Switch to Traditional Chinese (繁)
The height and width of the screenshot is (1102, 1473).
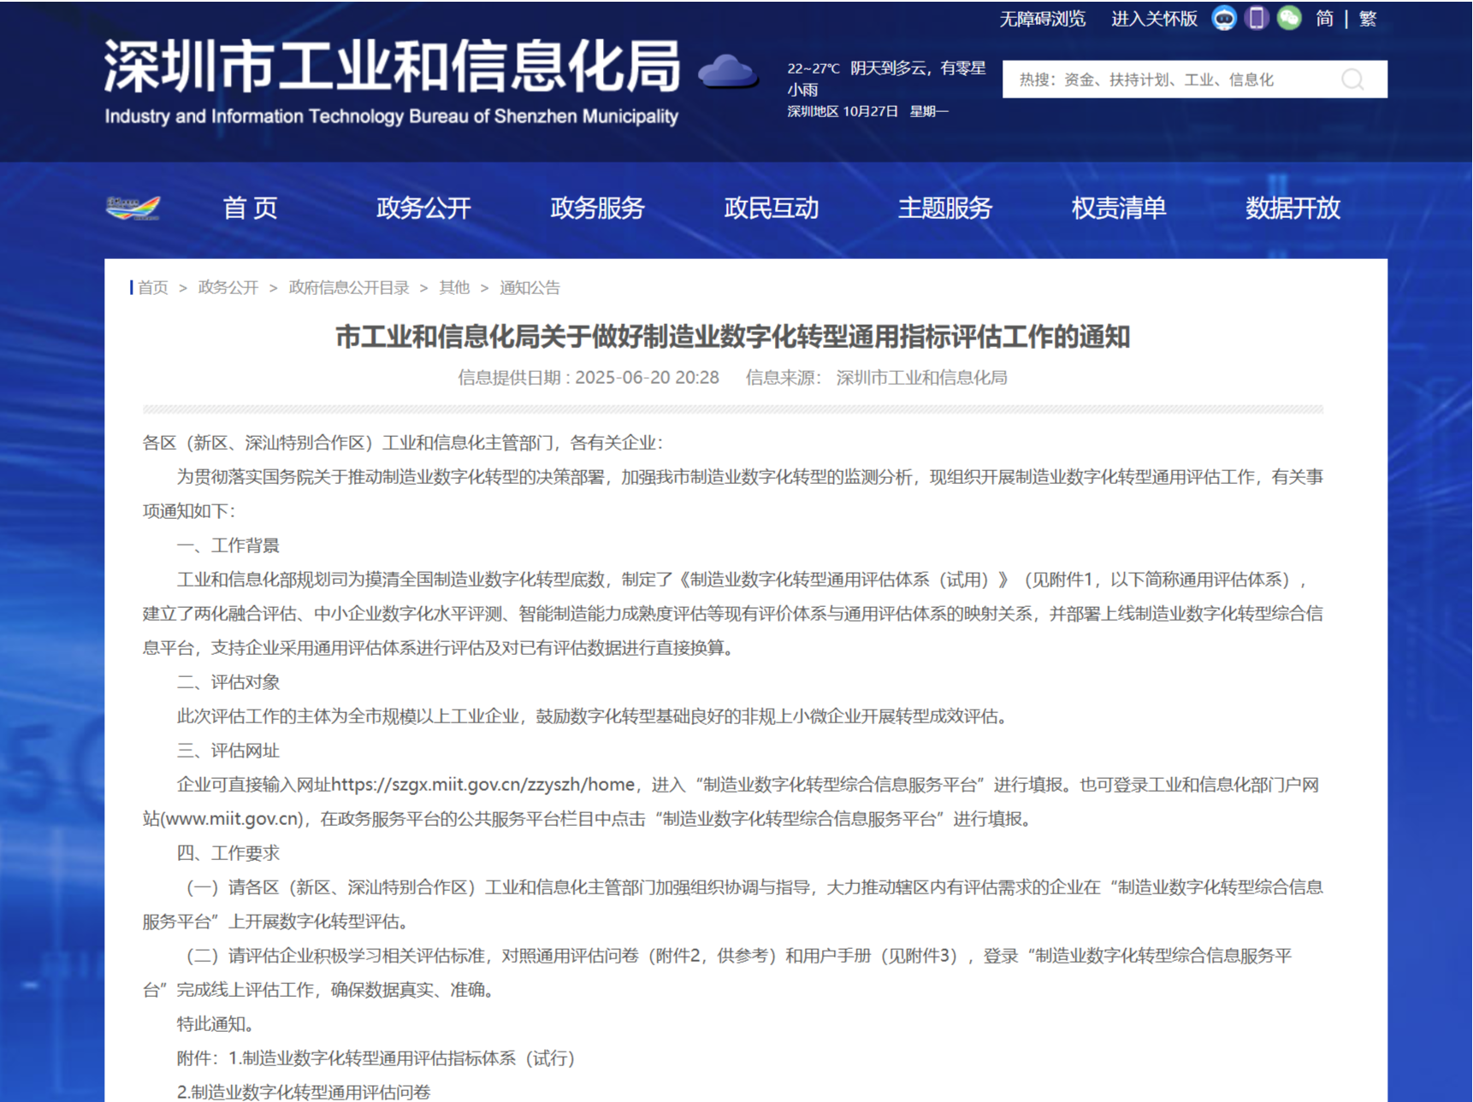[1366, 18]
